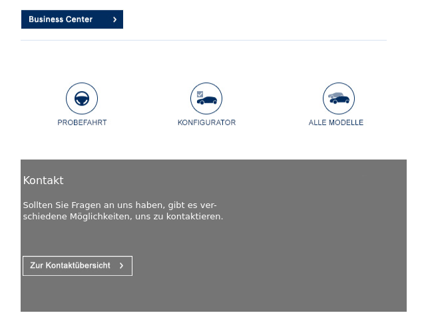Viewport: 426px width, 335px height.
Task: Select the steering wheel Probefahrt icon
Action: tap(82, 98)
